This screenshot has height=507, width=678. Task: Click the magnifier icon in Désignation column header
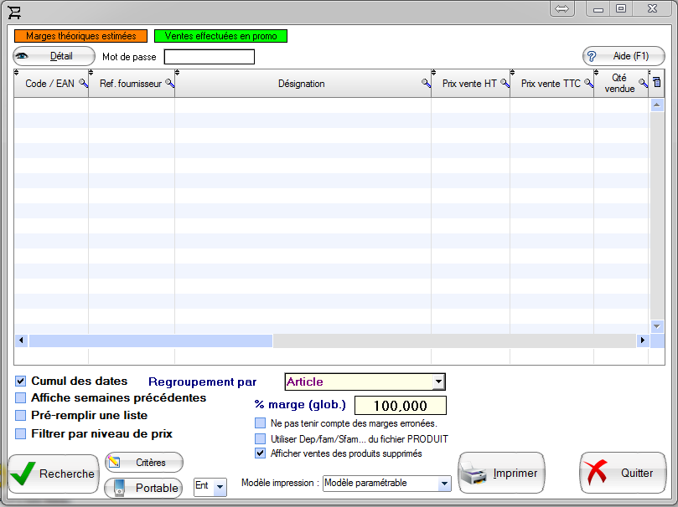[426, 84]
